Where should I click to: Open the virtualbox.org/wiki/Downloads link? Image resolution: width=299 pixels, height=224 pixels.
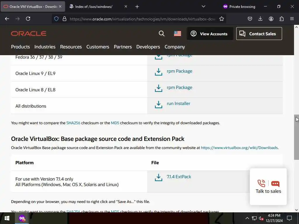coord(239,148)
